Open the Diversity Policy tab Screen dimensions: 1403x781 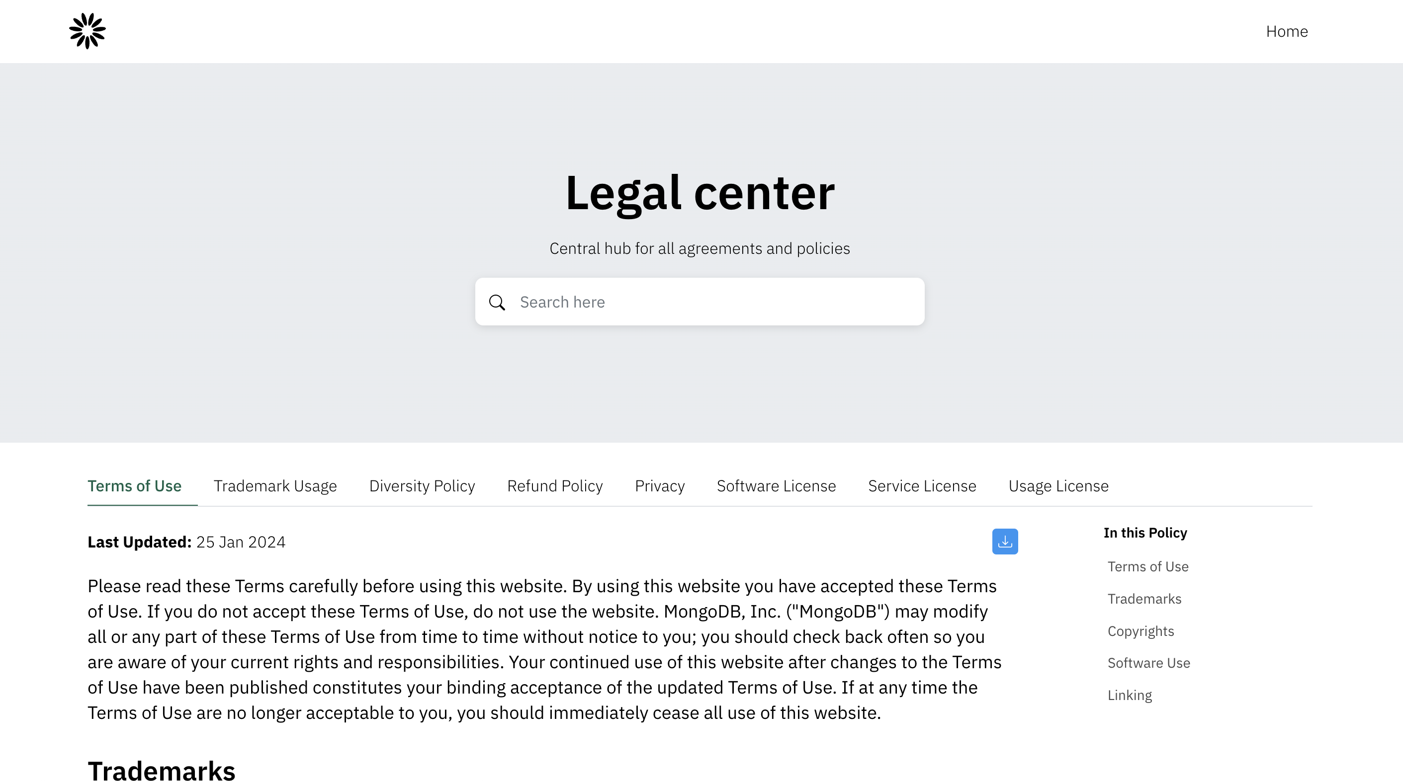[422, 485]
